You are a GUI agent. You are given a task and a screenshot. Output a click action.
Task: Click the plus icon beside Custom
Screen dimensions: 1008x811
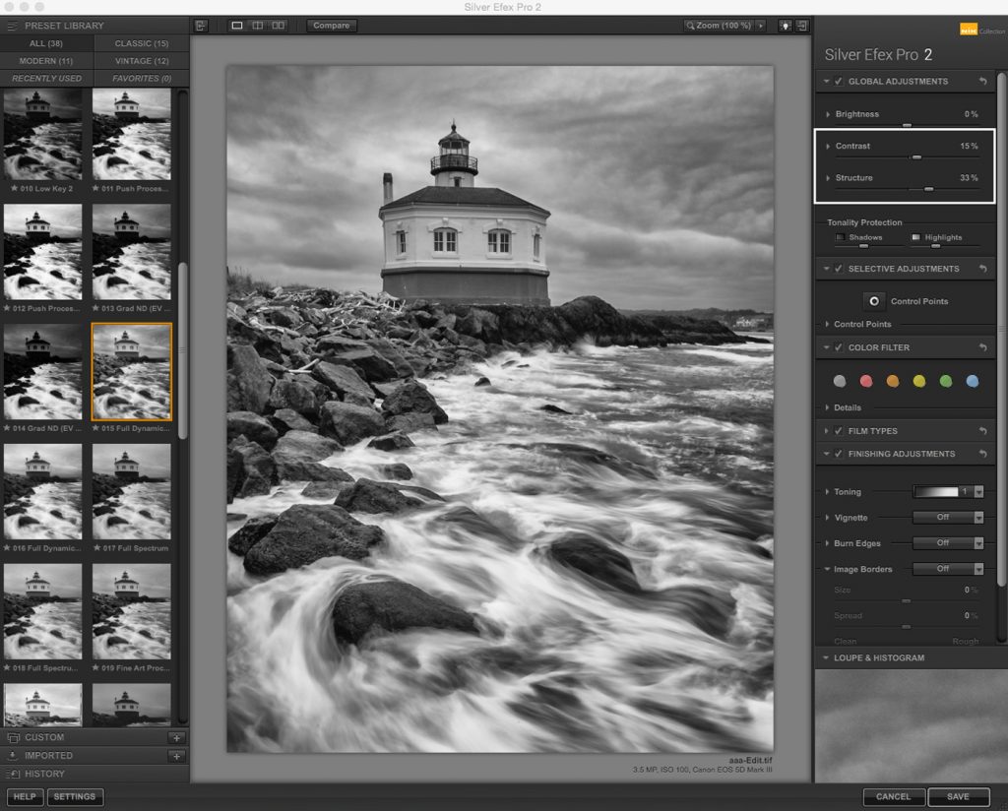point(177,738)
